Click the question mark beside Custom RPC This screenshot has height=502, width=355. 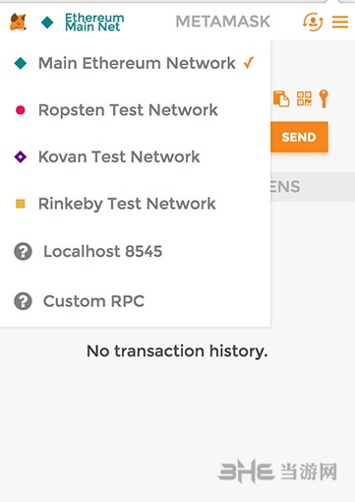tap(23, 301)
